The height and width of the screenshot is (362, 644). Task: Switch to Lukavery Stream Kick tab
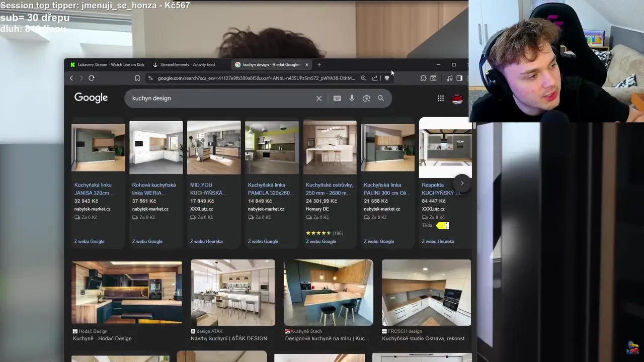point(107,64)
